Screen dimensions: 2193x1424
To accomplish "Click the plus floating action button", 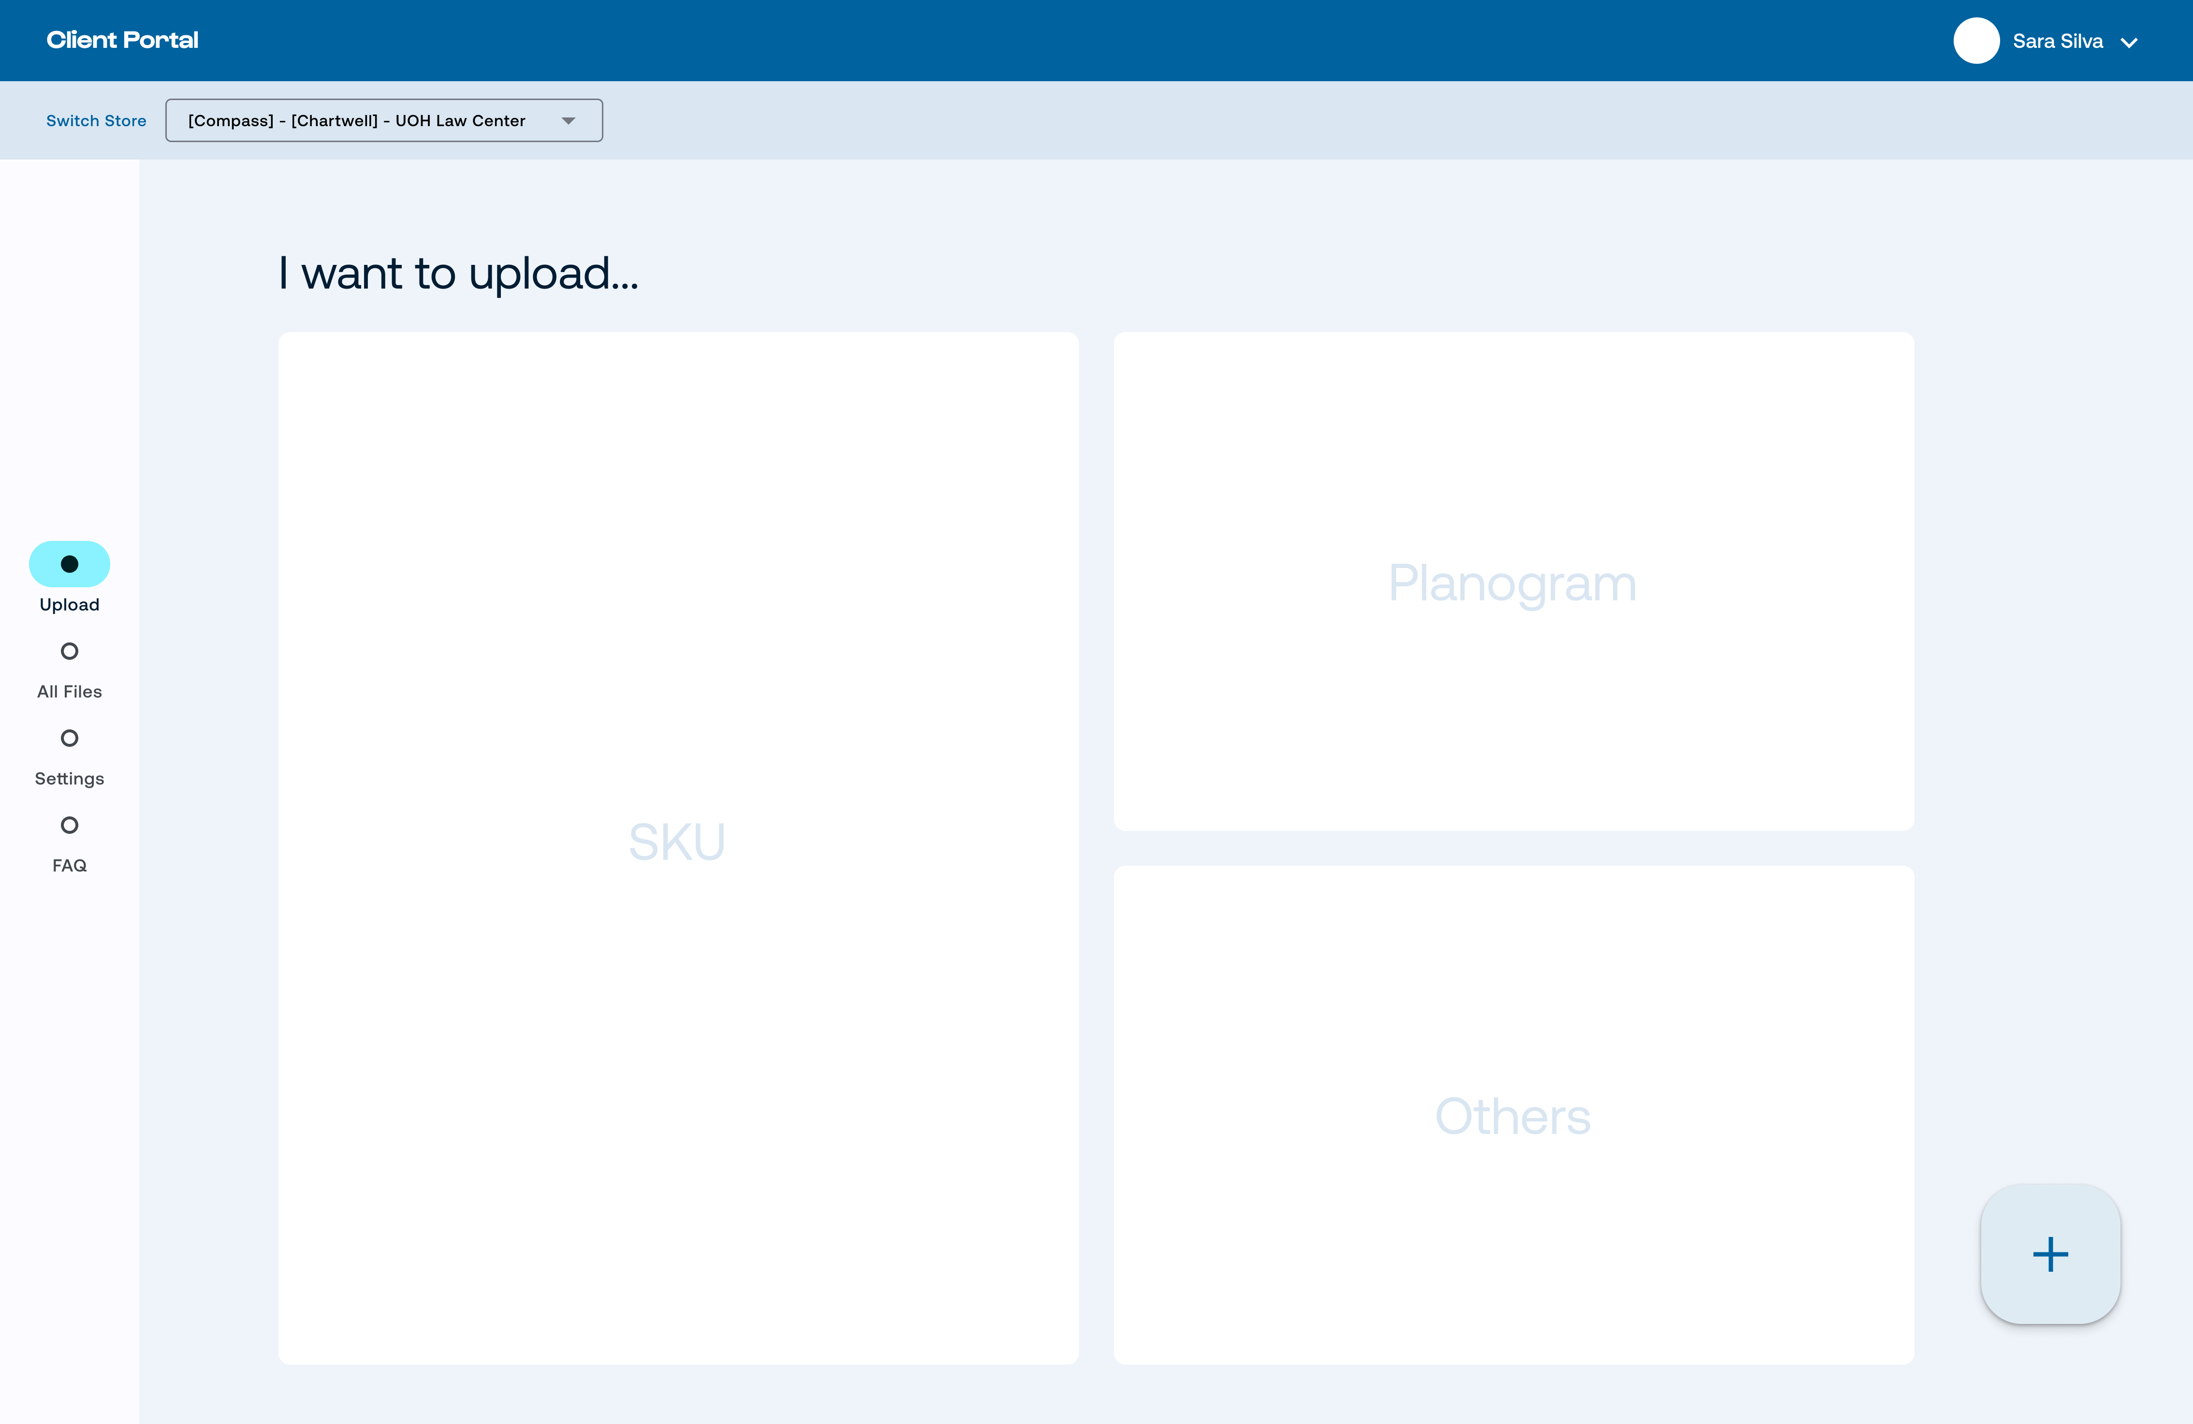I will point(2050,1254).
